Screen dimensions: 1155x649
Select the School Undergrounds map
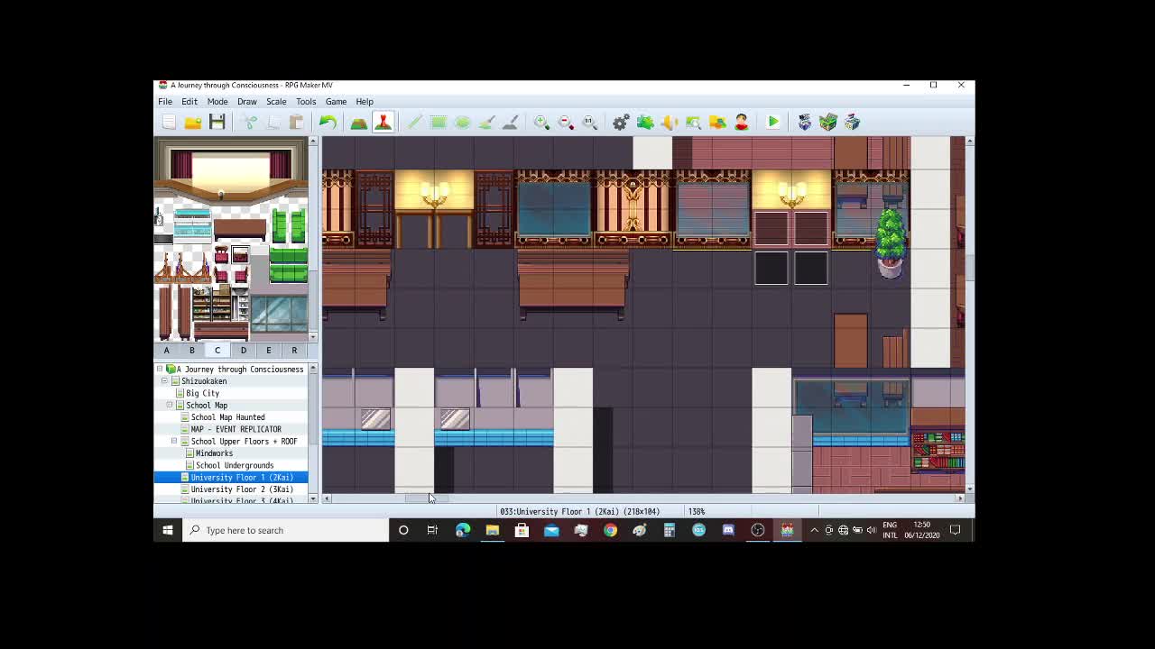click(234, 465)
